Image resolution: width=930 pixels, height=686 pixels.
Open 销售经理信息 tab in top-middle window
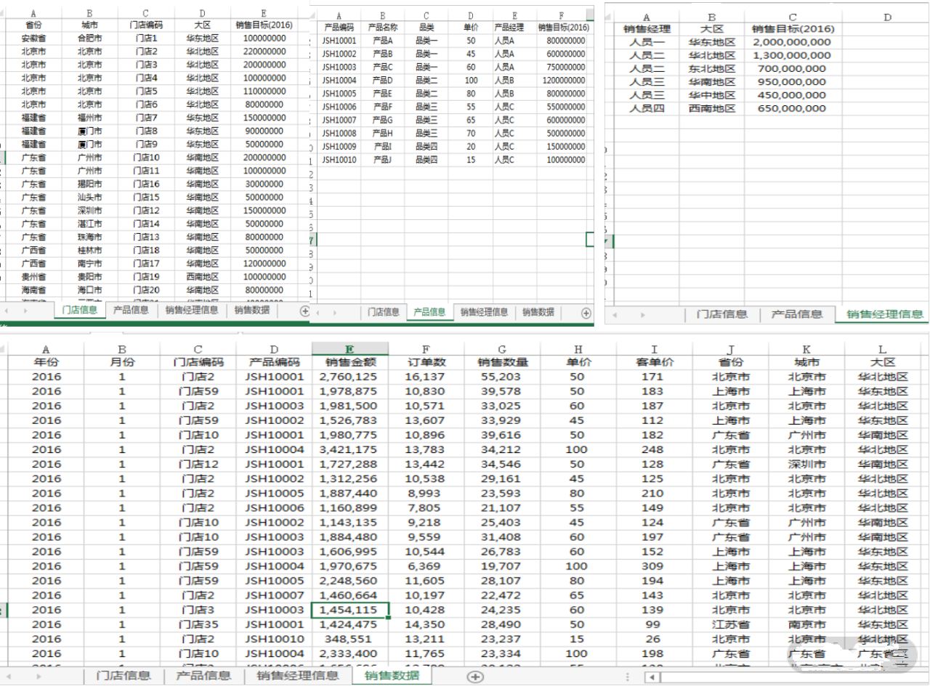pyautogui.click(x=484, y=312)
